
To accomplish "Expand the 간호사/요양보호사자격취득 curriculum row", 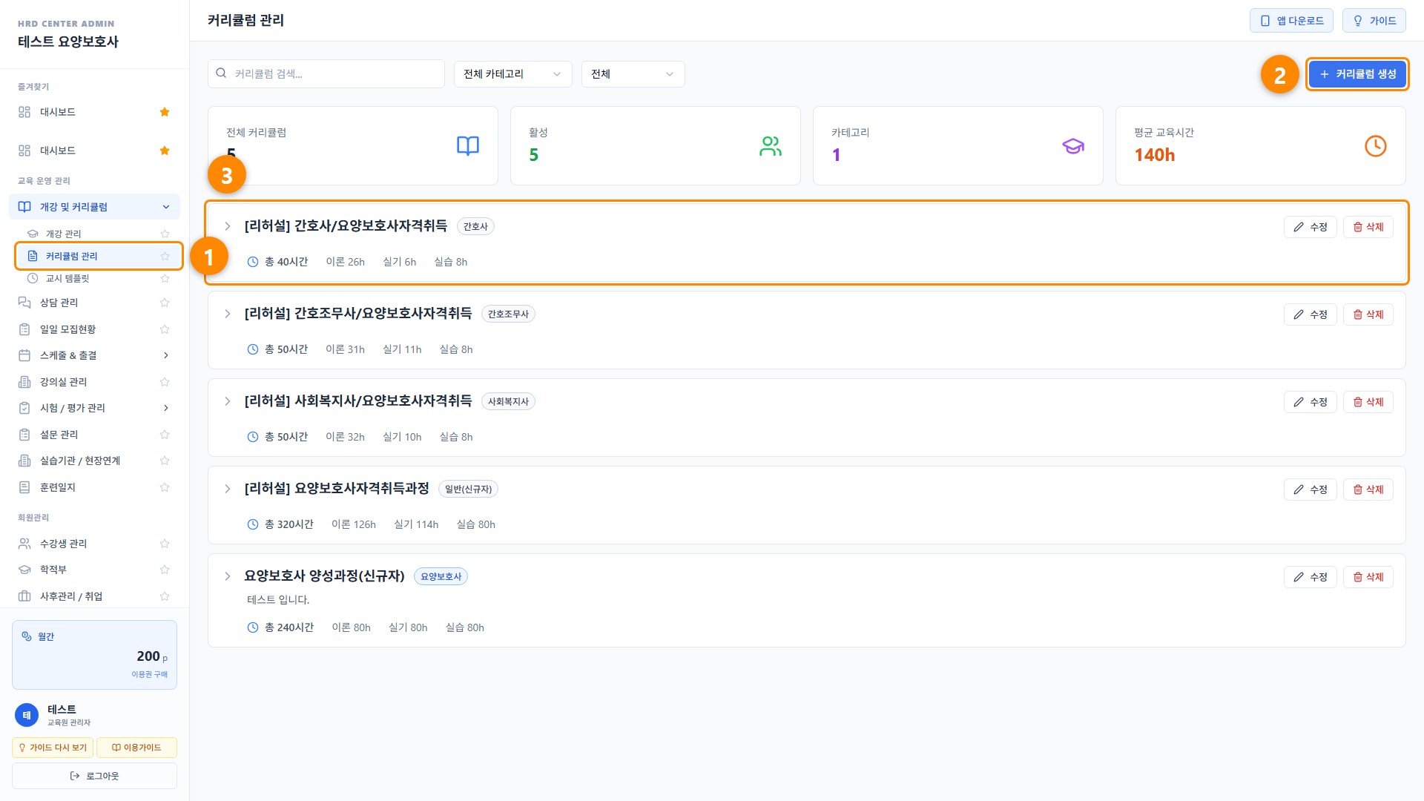I will pyautogui.click(x=228, y=226).
